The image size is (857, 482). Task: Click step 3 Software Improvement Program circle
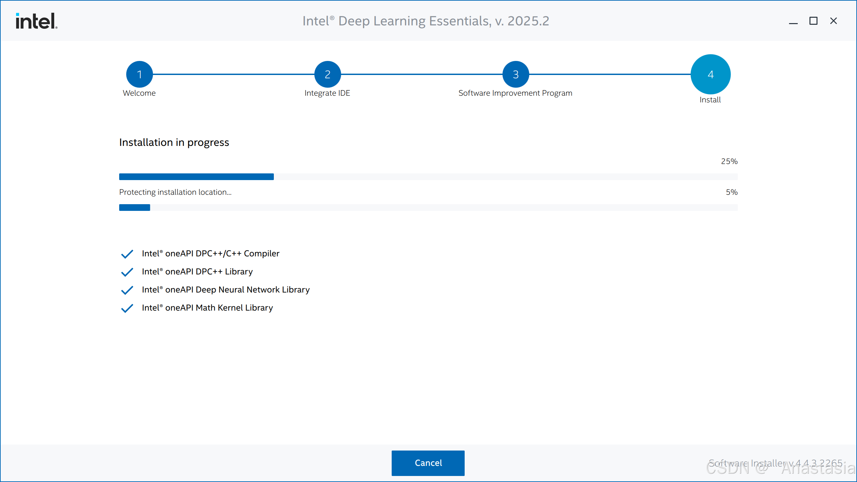coord(516,74)
